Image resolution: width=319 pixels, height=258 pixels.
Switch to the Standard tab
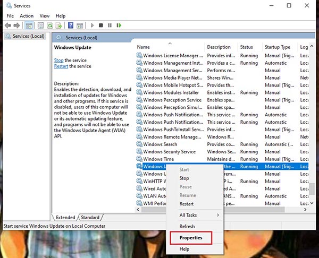(90, 217)
